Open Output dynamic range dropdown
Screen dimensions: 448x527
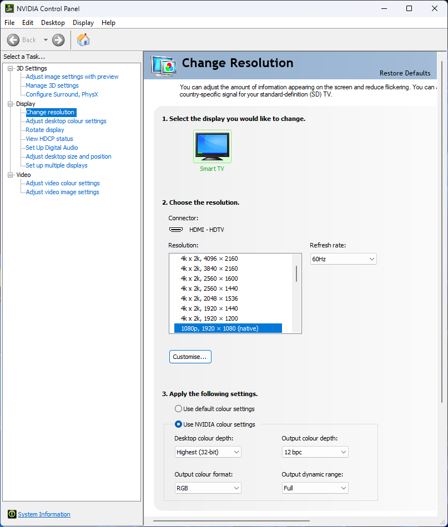(x=315, y=488)
